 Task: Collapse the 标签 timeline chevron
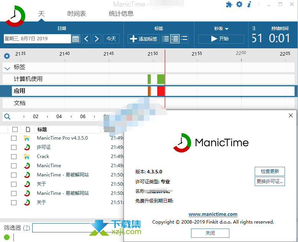click(x=7, y=68)
